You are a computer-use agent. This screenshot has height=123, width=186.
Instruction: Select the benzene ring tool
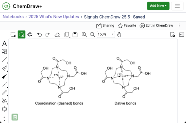pos(4,109)
